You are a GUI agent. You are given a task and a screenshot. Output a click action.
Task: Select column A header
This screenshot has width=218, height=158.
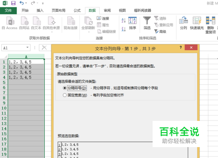[26, 56]
